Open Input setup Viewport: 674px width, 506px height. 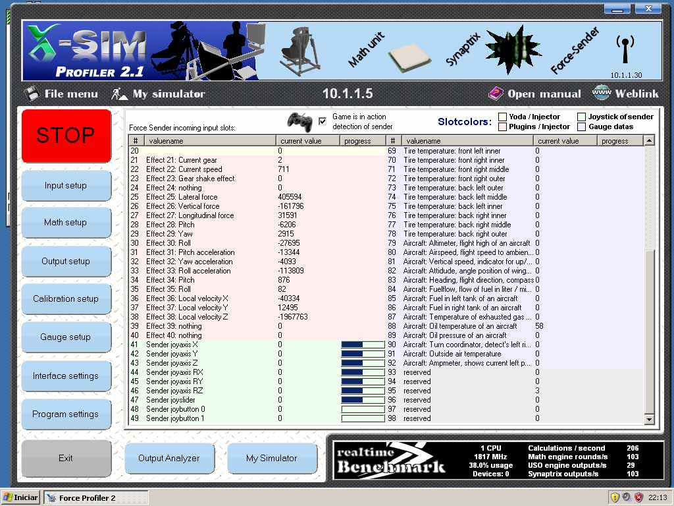pyautogui.click(x=66, y=185)
